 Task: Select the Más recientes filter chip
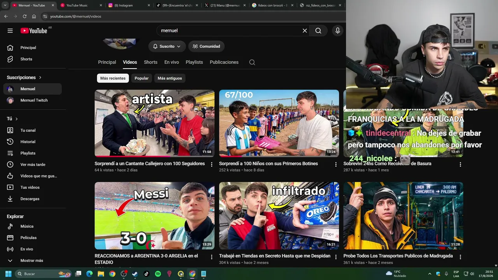click(113, 78)
